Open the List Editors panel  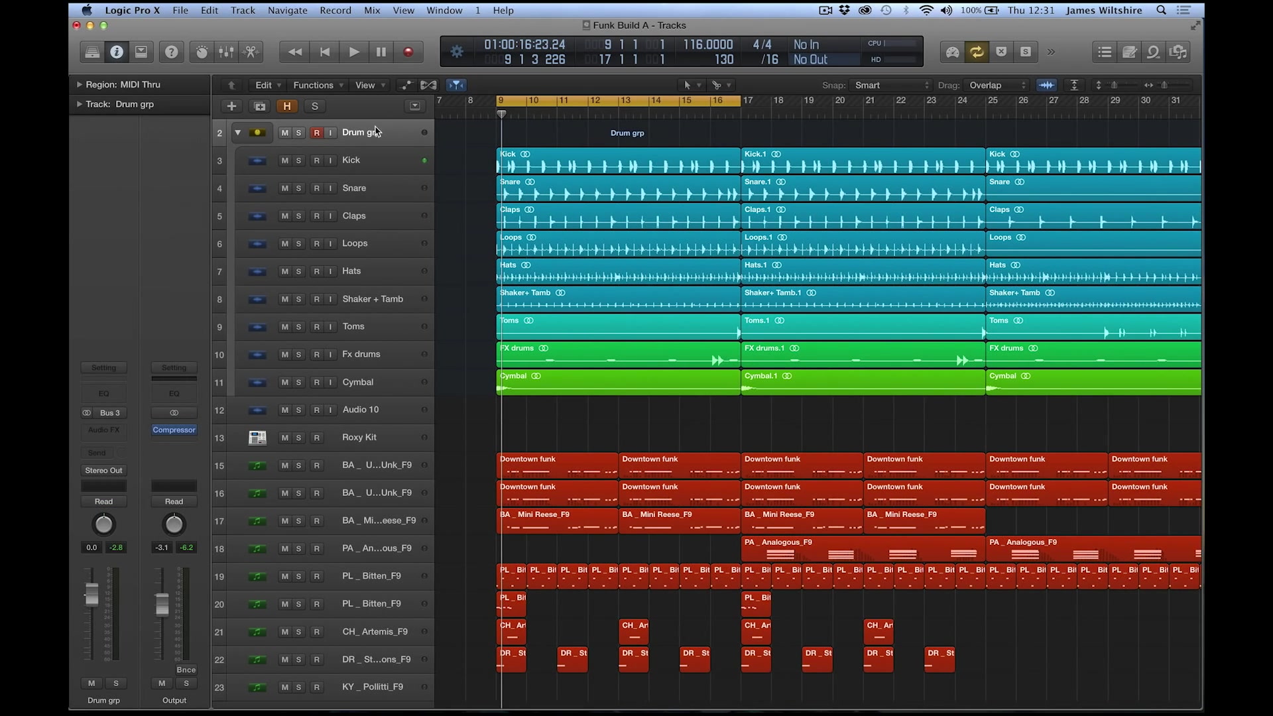click(x=1105, y=52)
